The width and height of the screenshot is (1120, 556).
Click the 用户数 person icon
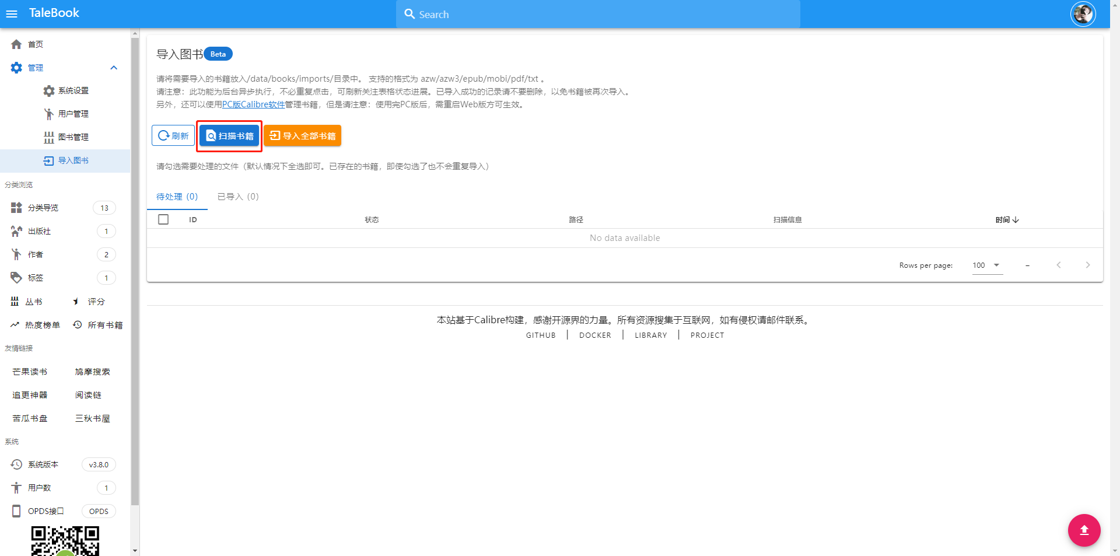pyautogui.click(x=16, y=488)
